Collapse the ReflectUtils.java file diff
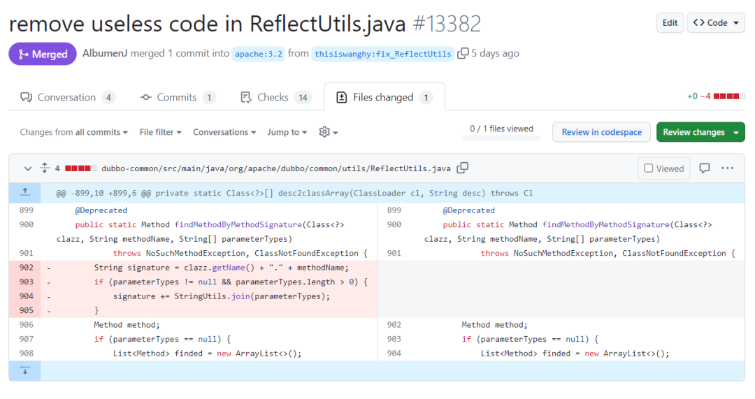Viewport: 755px width, 399px height. (x=27, y=168)
